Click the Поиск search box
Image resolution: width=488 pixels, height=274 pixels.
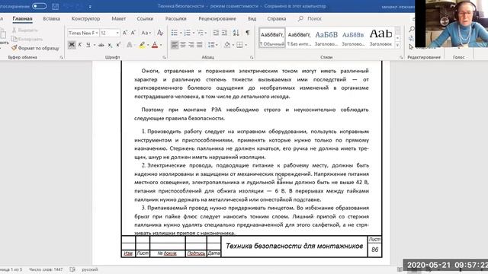pos(310,18)
